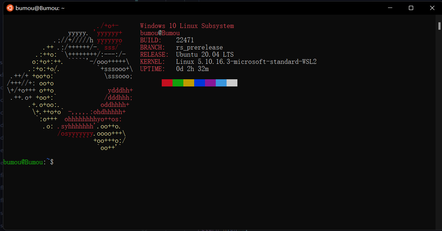The width and height of the screenshot is (442, 231).
Task: Select the gray color swatch
Action: click(232, 82)
